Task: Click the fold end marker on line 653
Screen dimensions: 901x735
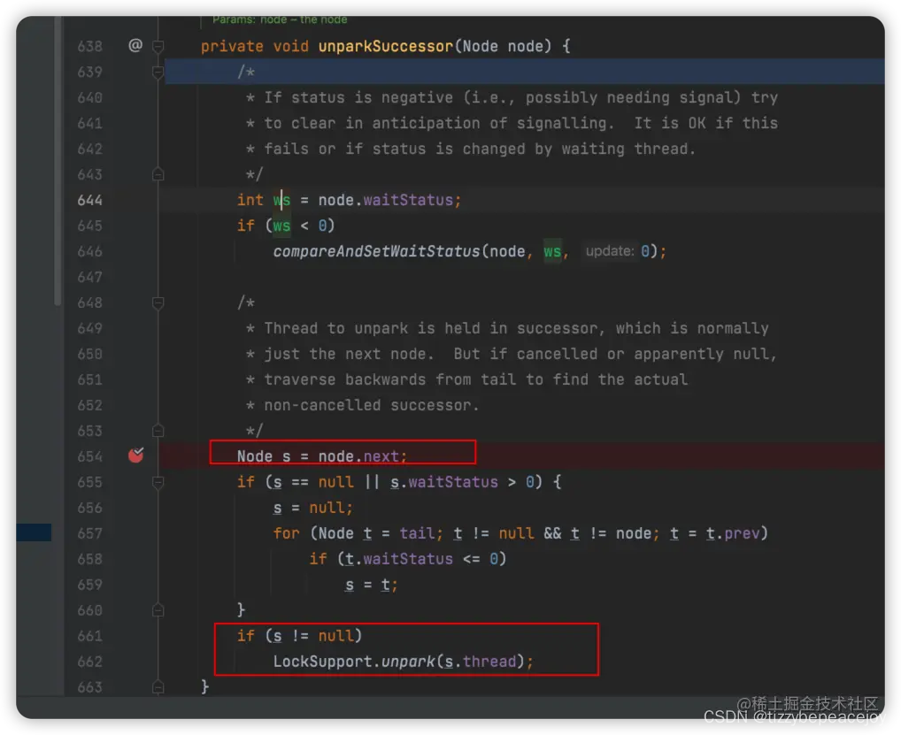Action: (x=158, y=431)
